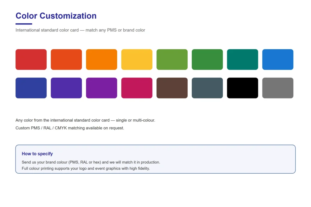
Task: Select the yellow color swatch
Action: click(137, 59)
